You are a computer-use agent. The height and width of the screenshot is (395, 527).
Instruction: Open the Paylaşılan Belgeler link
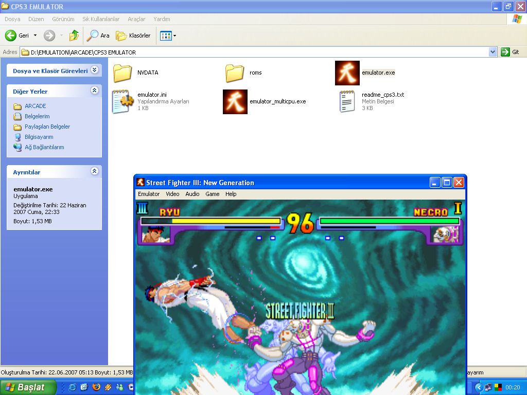tap(47, 127)
